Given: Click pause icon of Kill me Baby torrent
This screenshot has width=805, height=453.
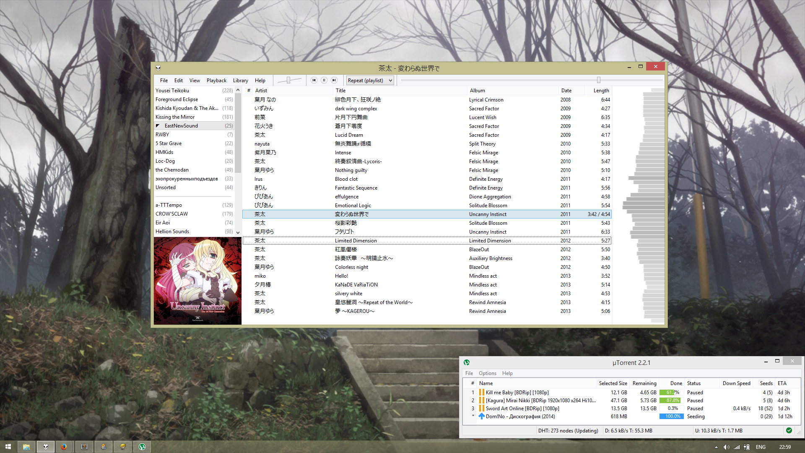Looking at the screenshot, I should [x=482, y=393].
